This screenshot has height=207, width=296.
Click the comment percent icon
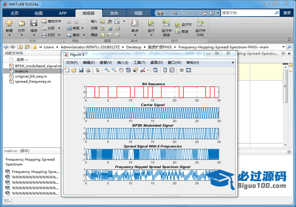click(103, 28)
